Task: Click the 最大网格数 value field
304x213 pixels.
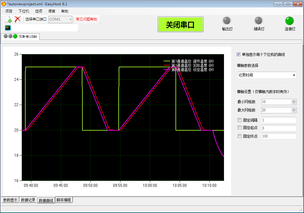Action: (x=277, y=110)
